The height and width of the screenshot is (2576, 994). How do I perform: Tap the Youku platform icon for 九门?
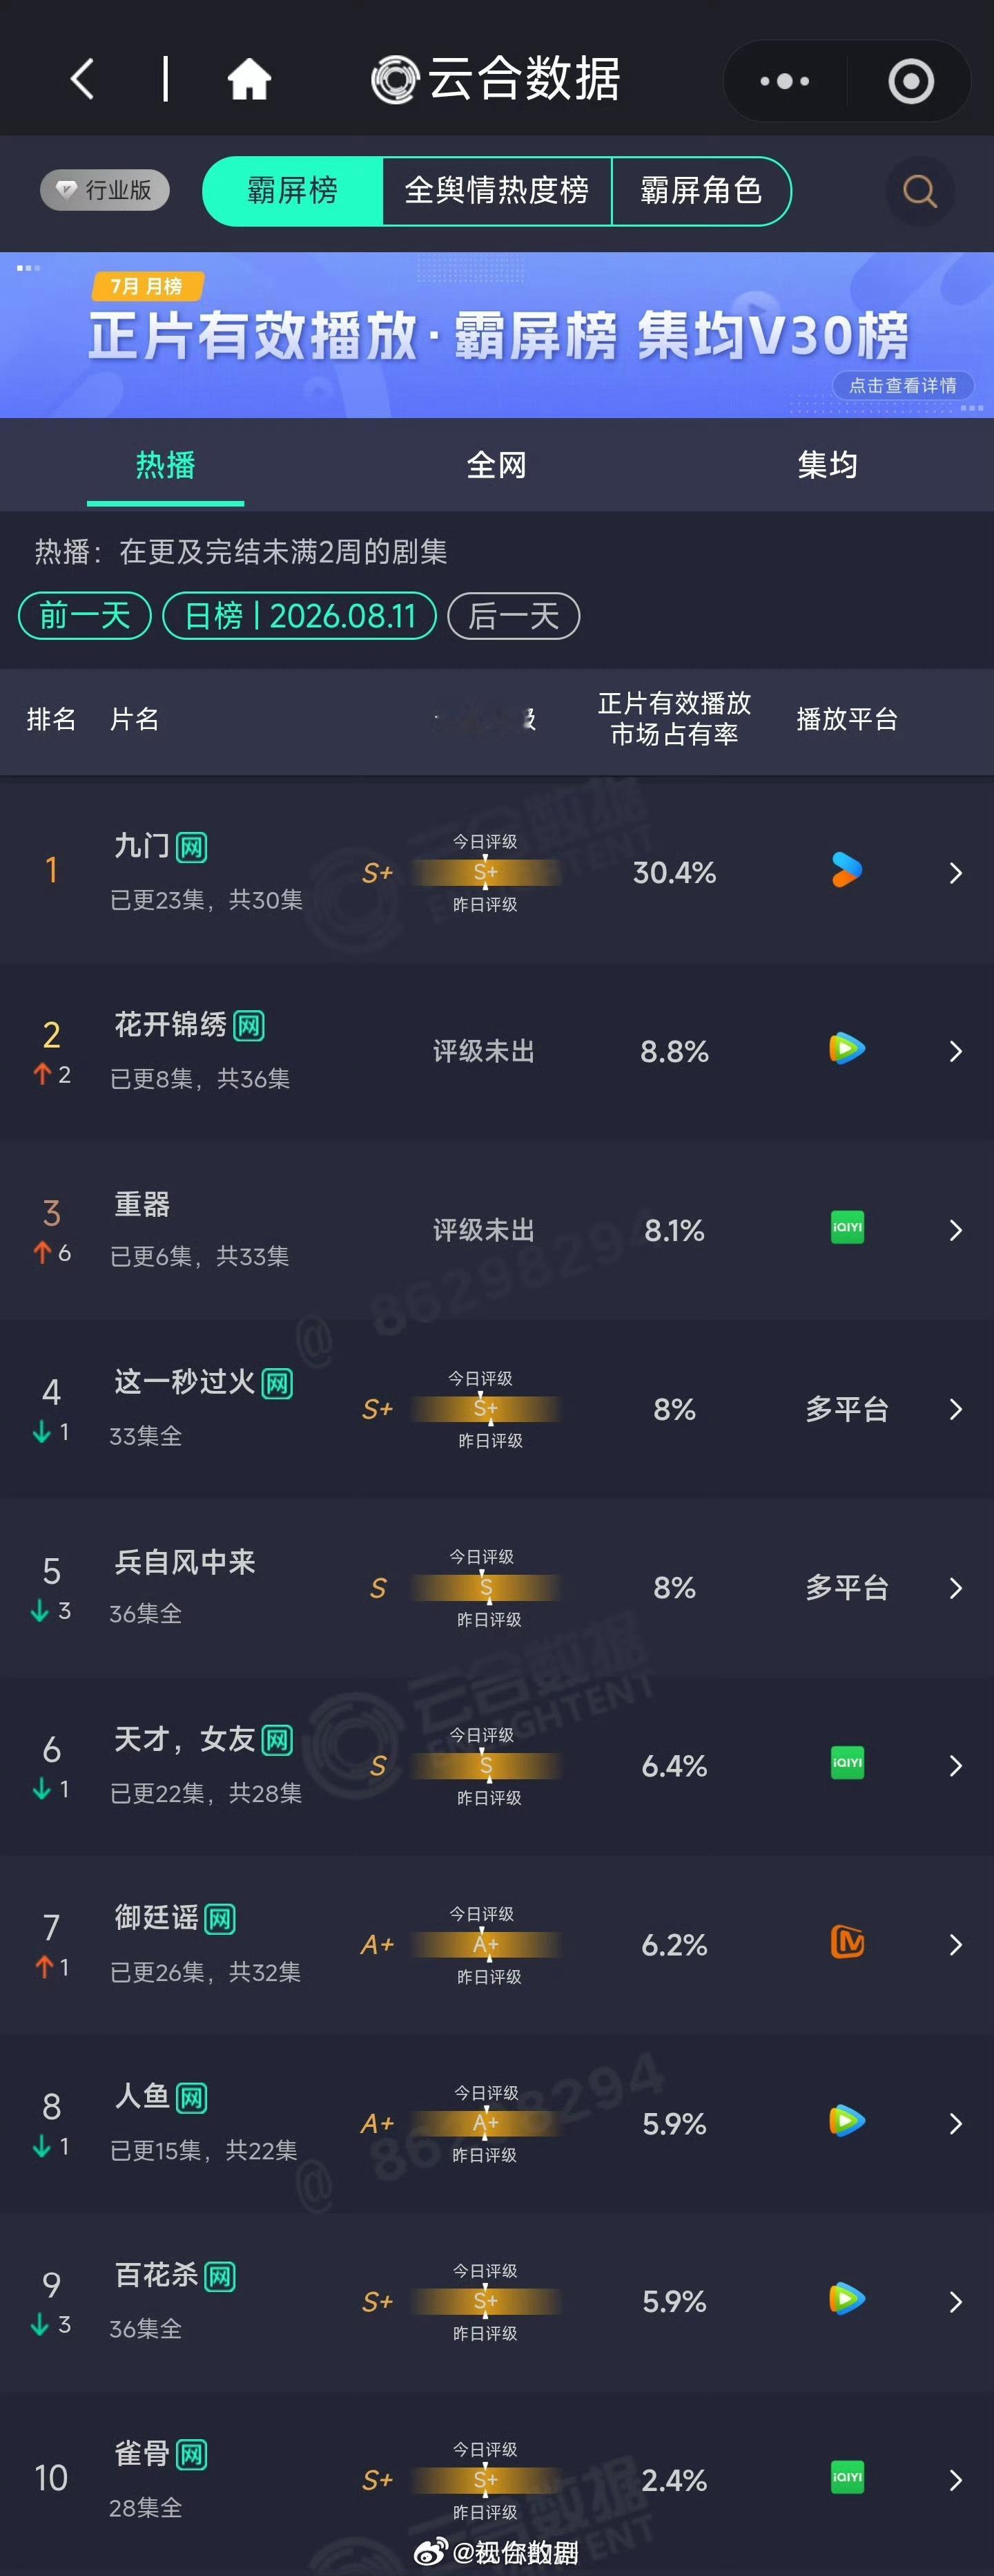click(x=846, y=870)
